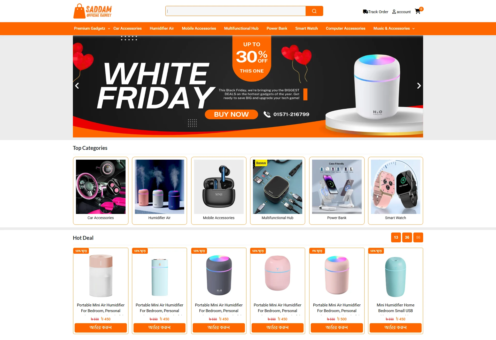Open the Car Accessories category thumbnail
This screenshot has height=340, width=496.
[x=101, y=187]
